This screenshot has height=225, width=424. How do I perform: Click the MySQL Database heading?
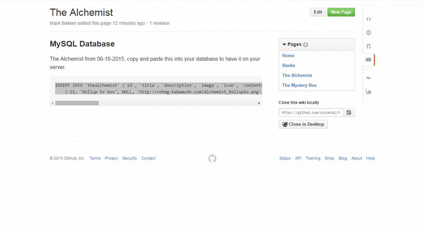[x=82, y=44]
